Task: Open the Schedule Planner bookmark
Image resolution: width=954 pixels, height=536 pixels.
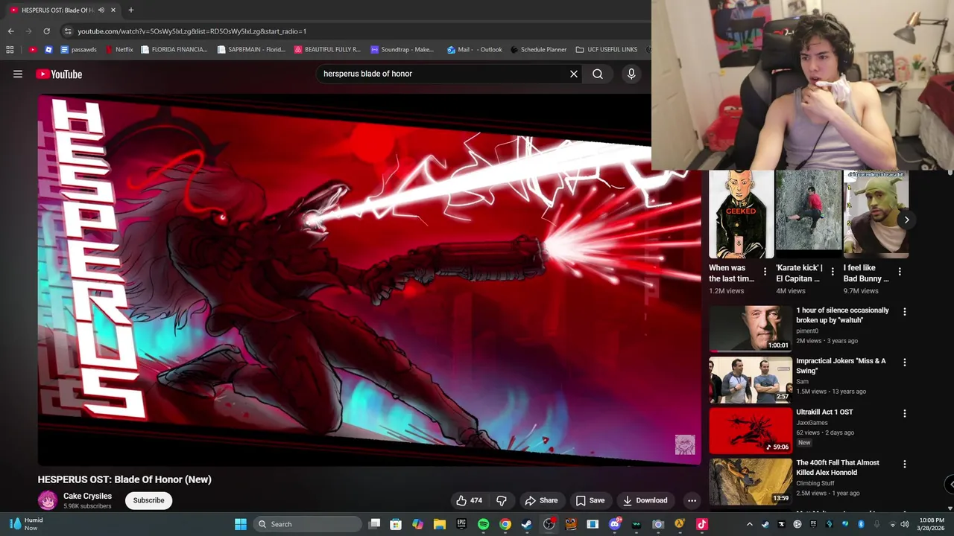Action: 538,50
